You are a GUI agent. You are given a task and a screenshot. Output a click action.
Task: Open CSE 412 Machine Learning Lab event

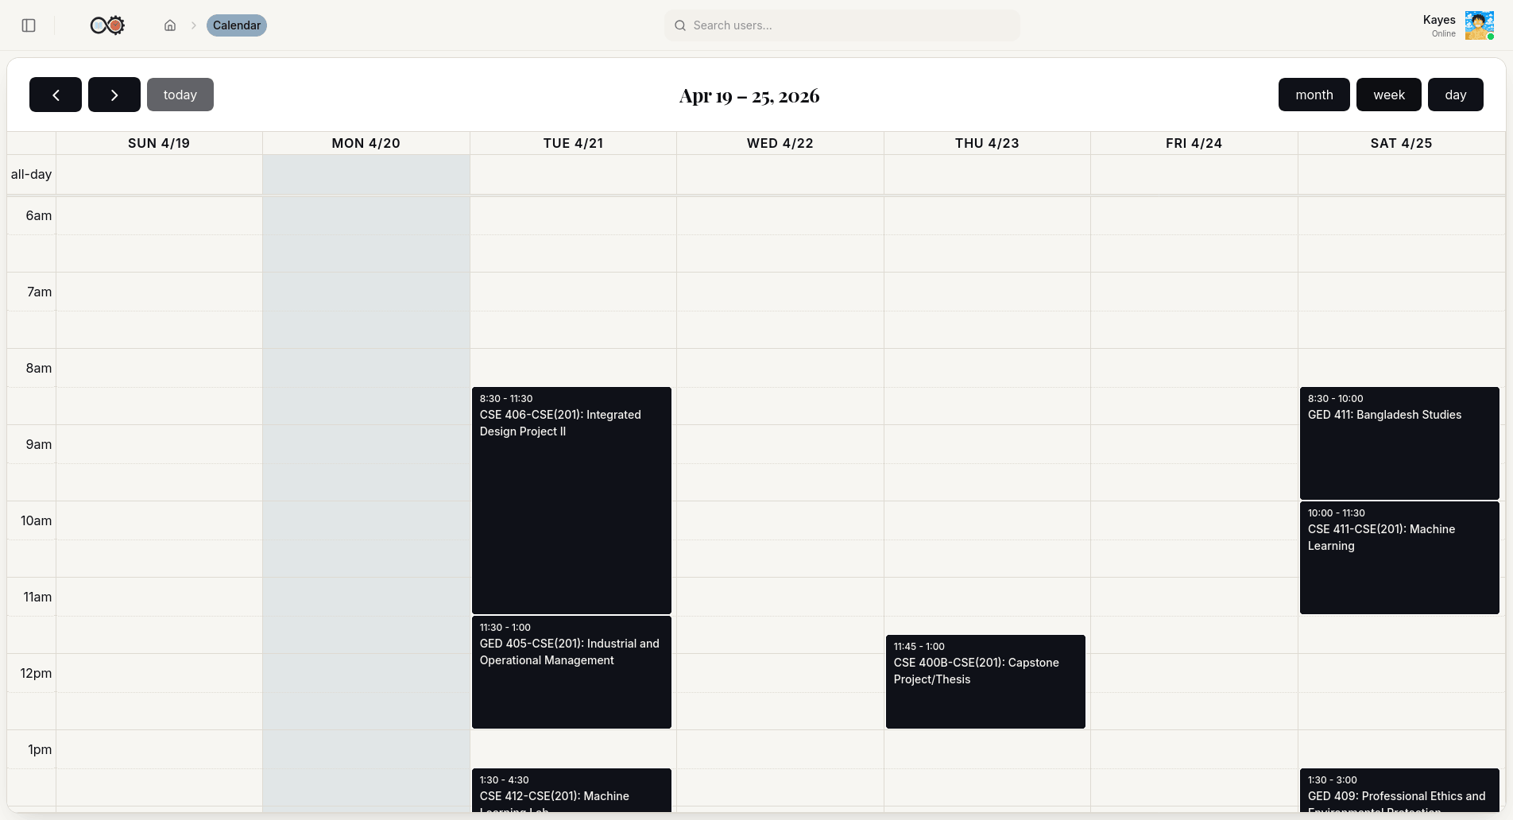click(571, 791)
